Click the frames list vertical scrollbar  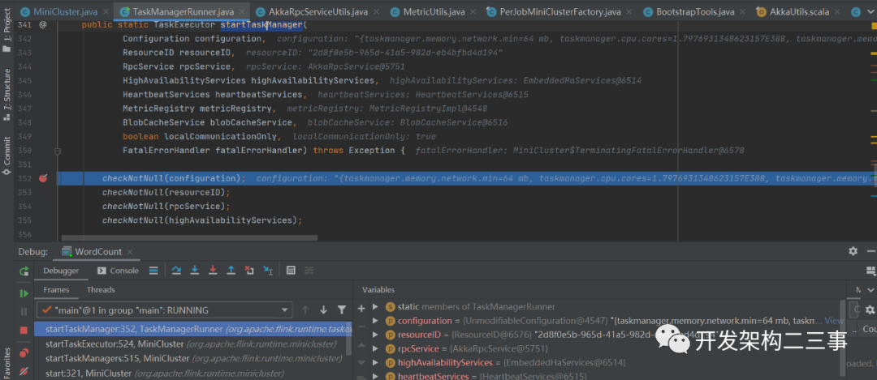click(x=349, y=339)
